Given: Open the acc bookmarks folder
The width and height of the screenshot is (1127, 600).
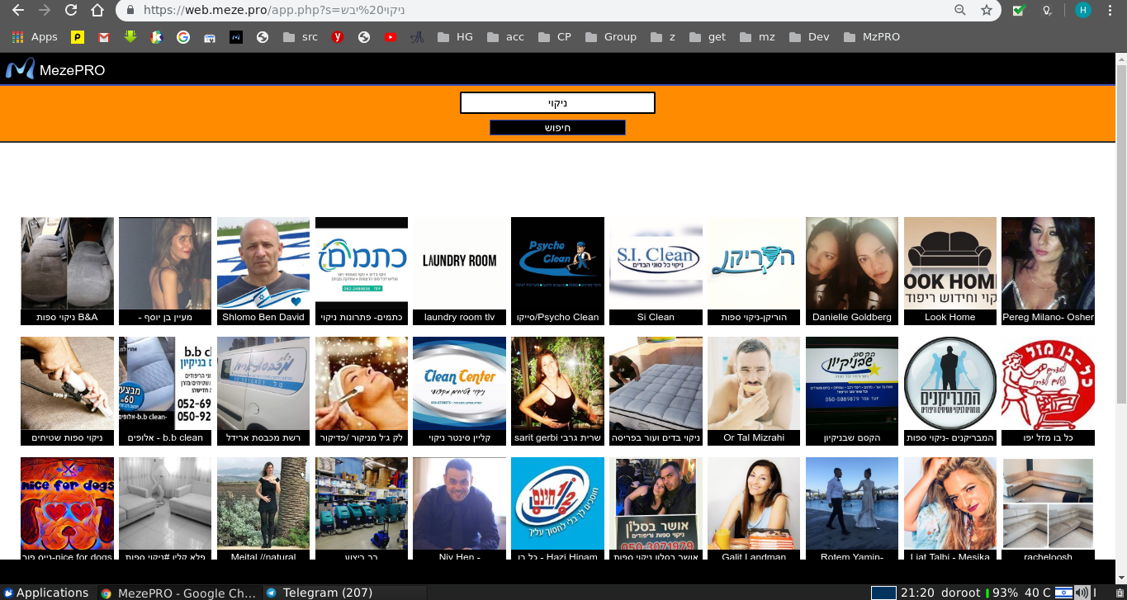Looking at the screenshot, I should 505,36.
